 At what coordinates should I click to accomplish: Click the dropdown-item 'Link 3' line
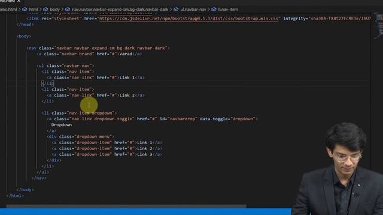tap(107, 154)
